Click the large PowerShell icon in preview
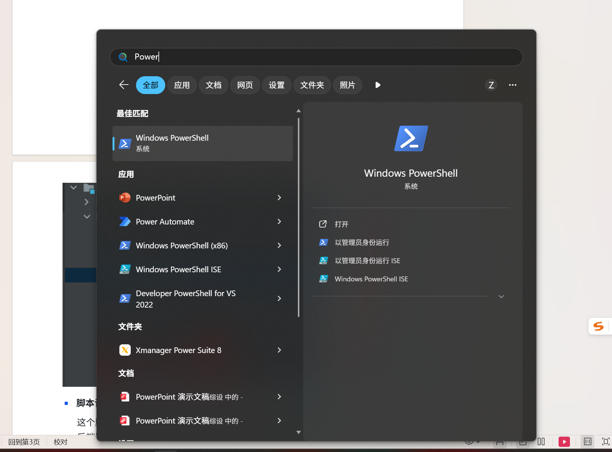Viewport: 612px width, 452px height. 411,138
